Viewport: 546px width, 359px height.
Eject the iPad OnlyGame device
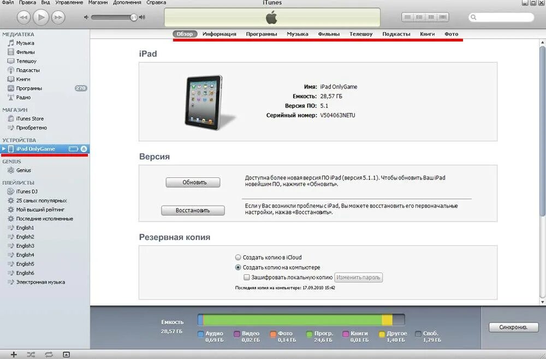coord(84,149)
